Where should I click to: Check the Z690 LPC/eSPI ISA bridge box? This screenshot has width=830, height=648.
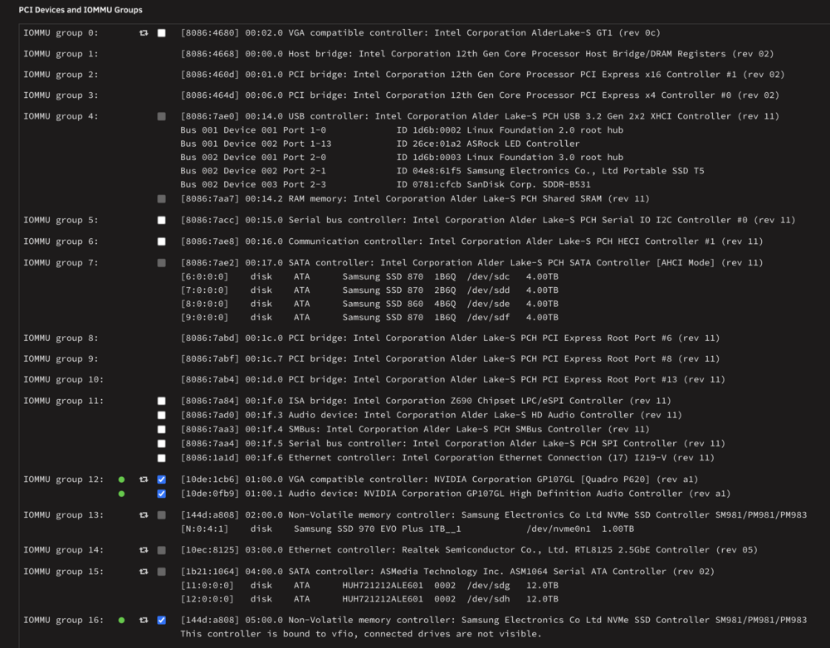(x=162, y=401)
